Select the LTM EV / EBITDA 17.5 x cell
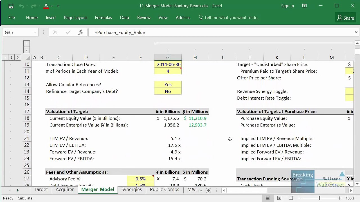 [168, 145]
